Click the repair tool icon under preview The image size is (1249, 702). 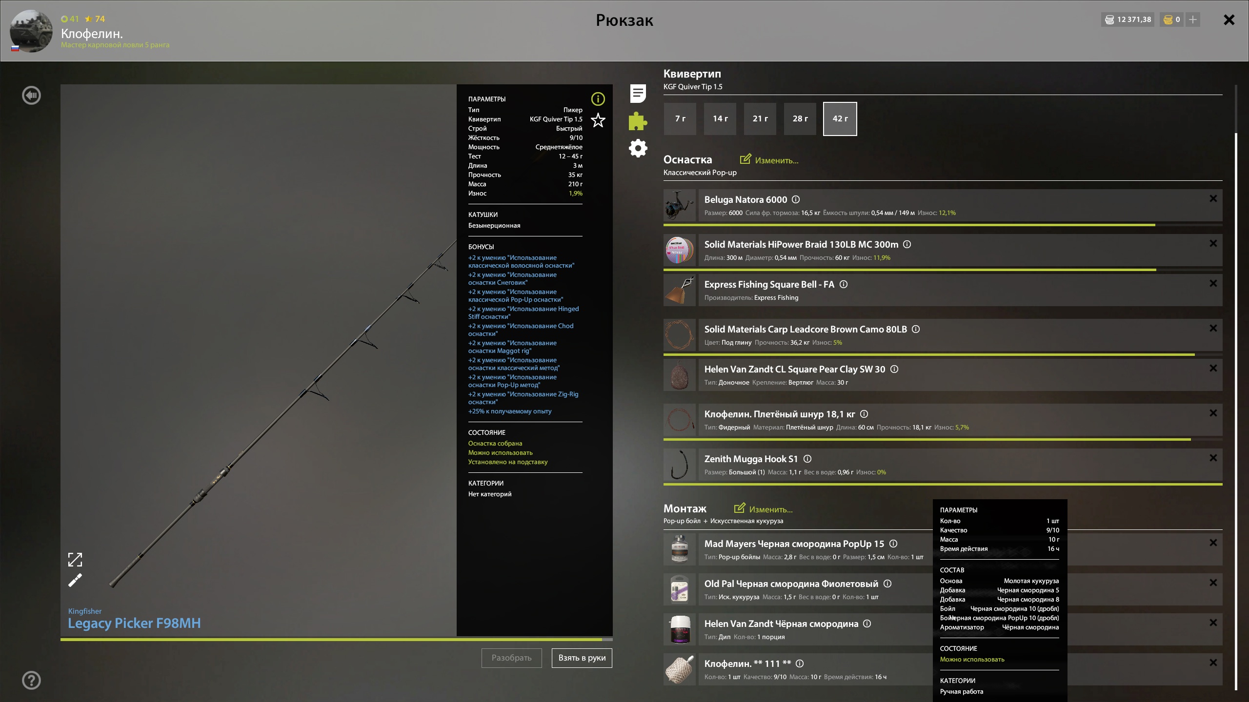click(75, 581)
